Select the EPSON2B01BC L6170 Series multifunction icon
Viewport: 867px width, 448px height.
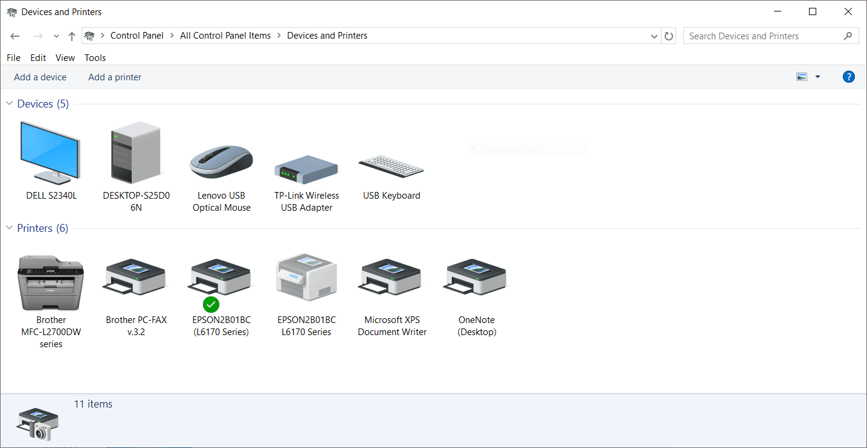[306, 277]
